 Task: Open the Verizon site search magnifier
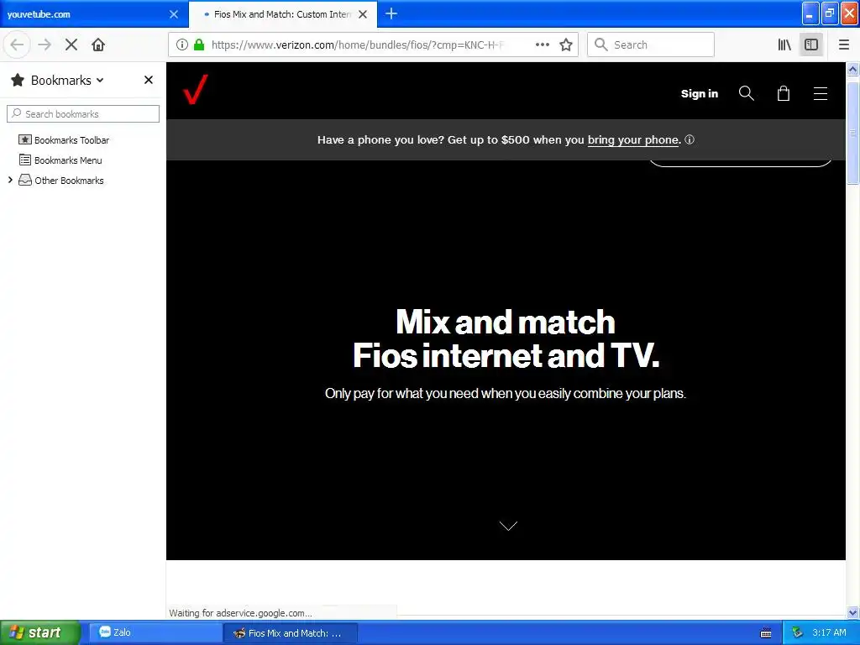point(746,93)
